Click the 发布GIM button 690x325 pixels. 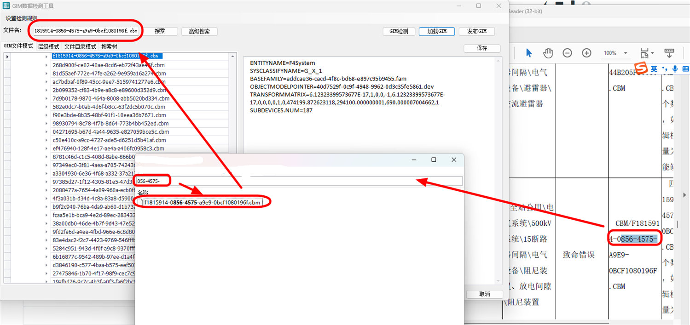point(477,31)
